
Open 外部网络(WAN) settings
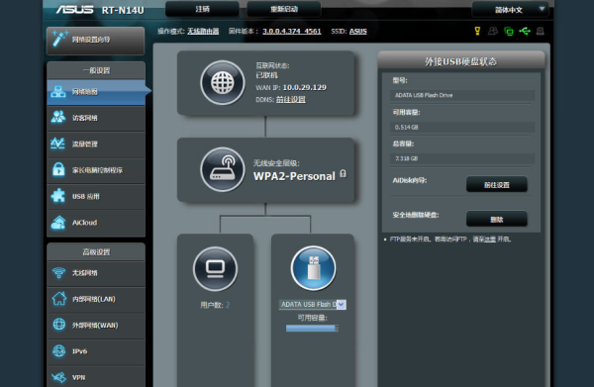96,326
